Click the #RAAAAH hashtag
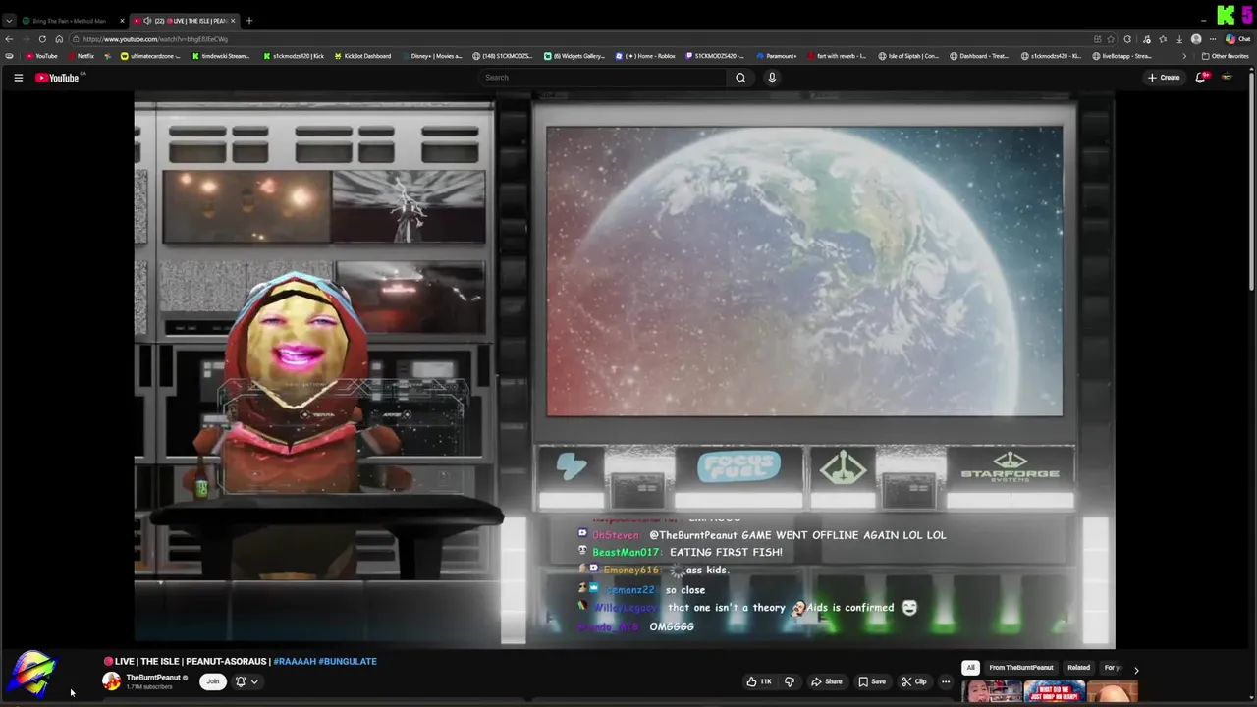Viewport: 1257px width, 707px height. click(x=295, y=662)
